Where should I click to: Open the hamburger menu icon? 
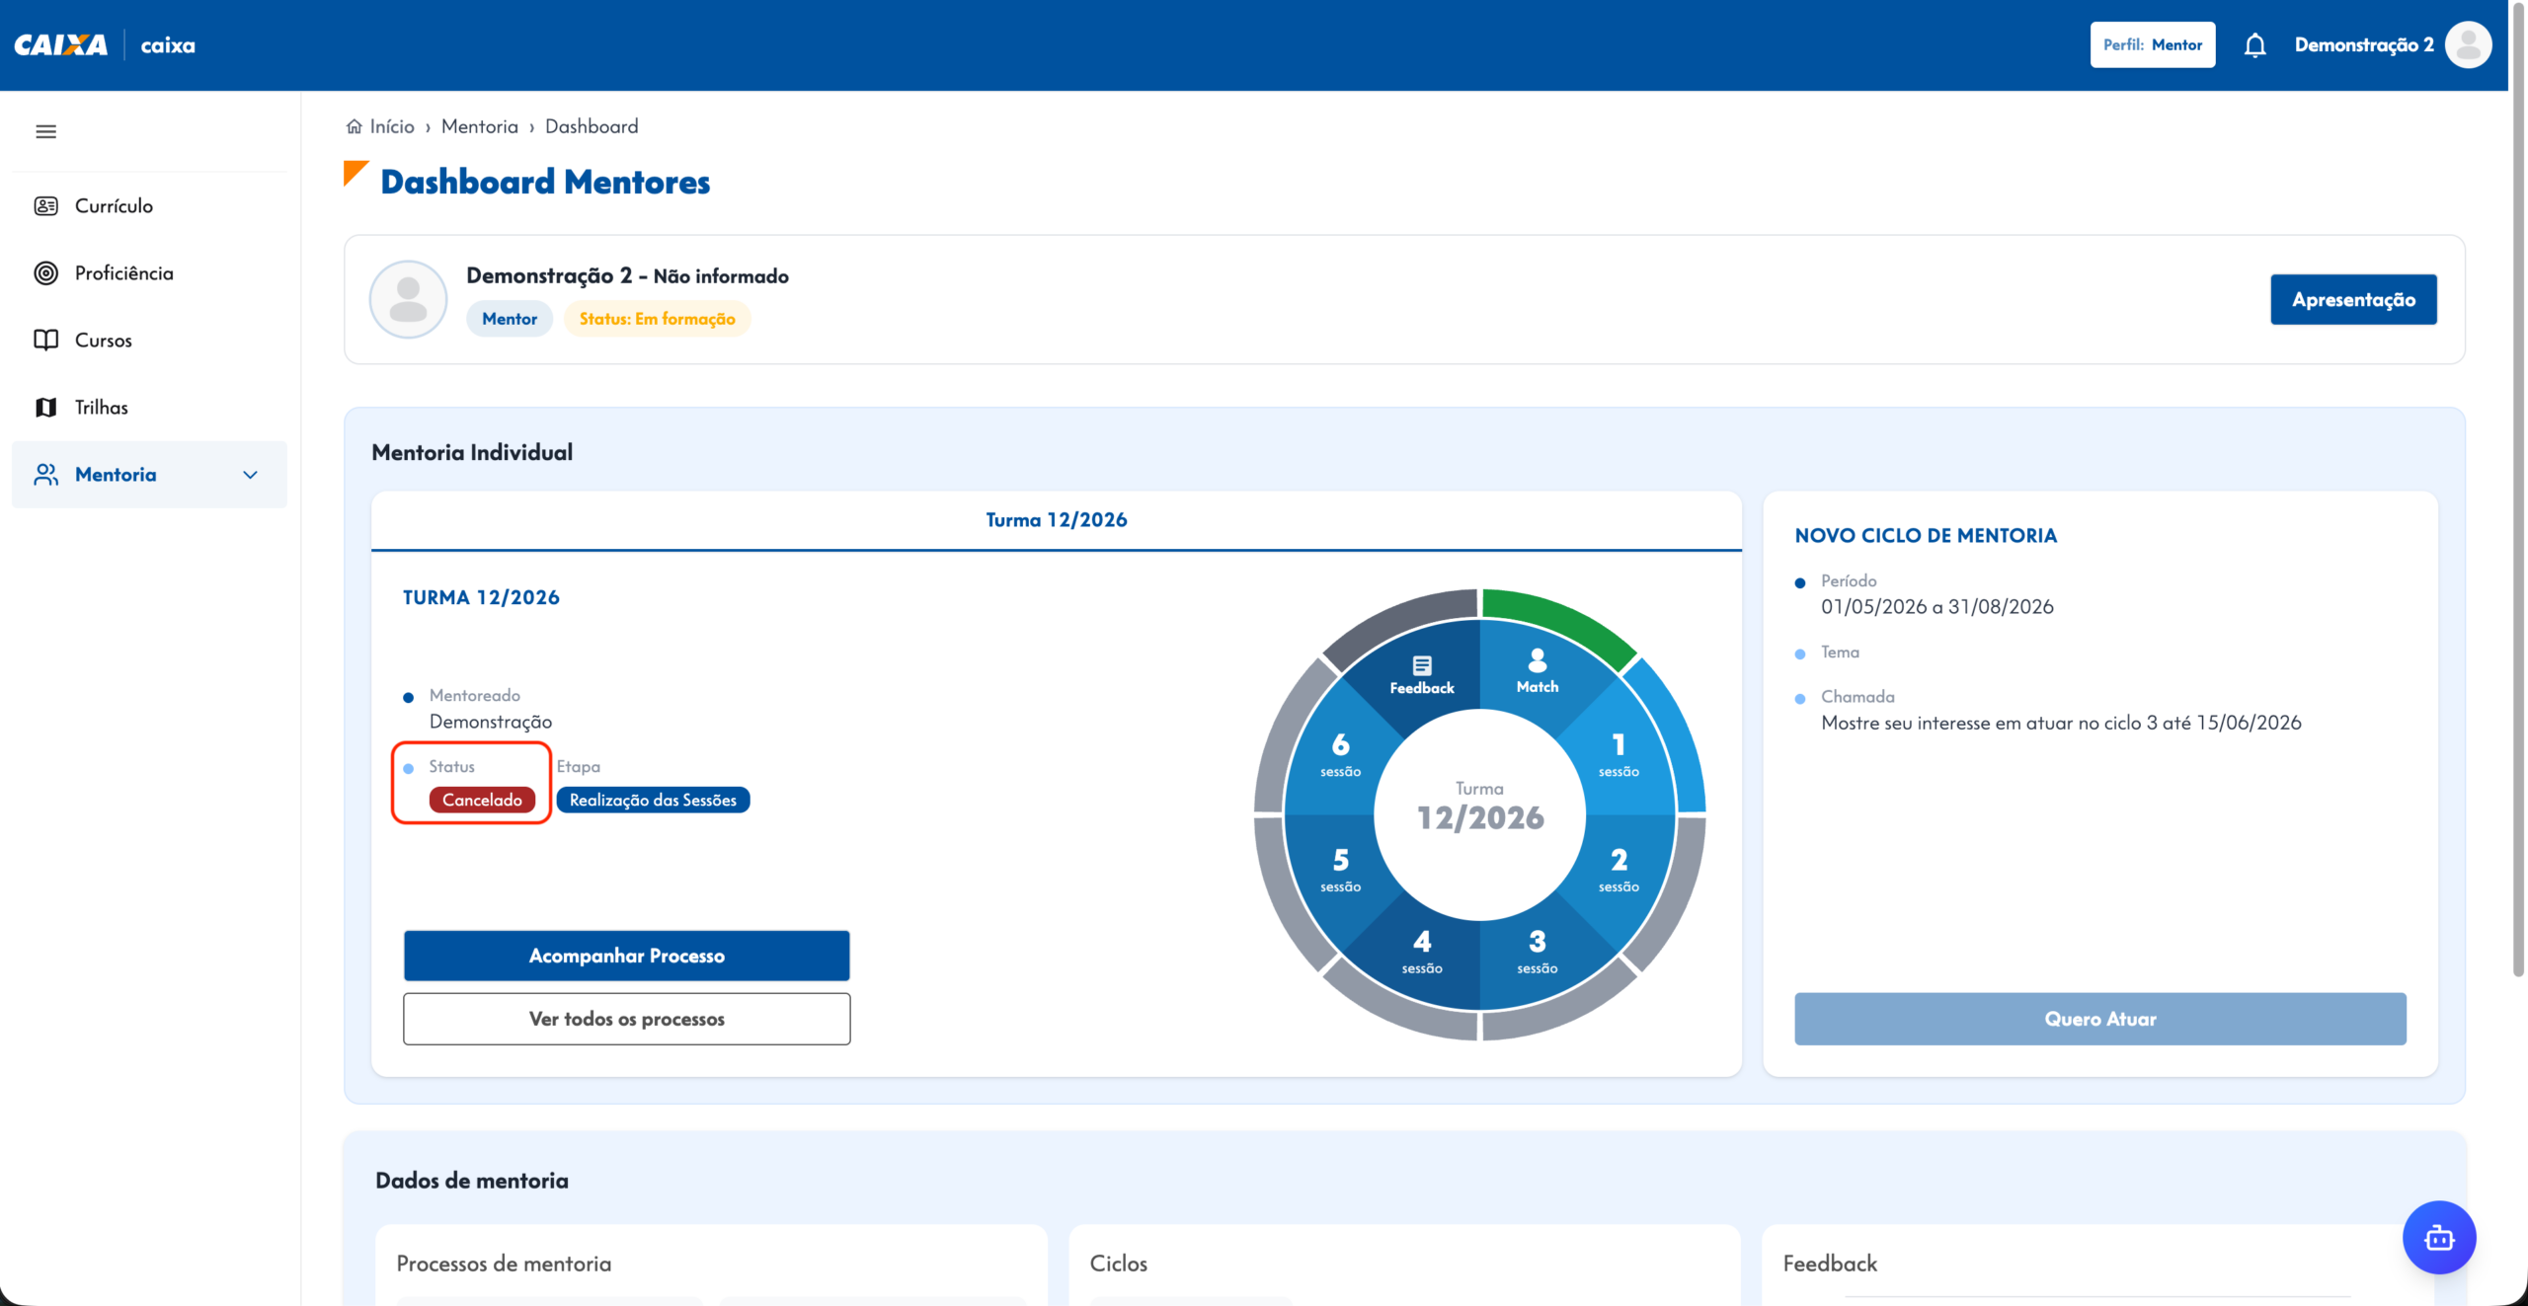45,131
